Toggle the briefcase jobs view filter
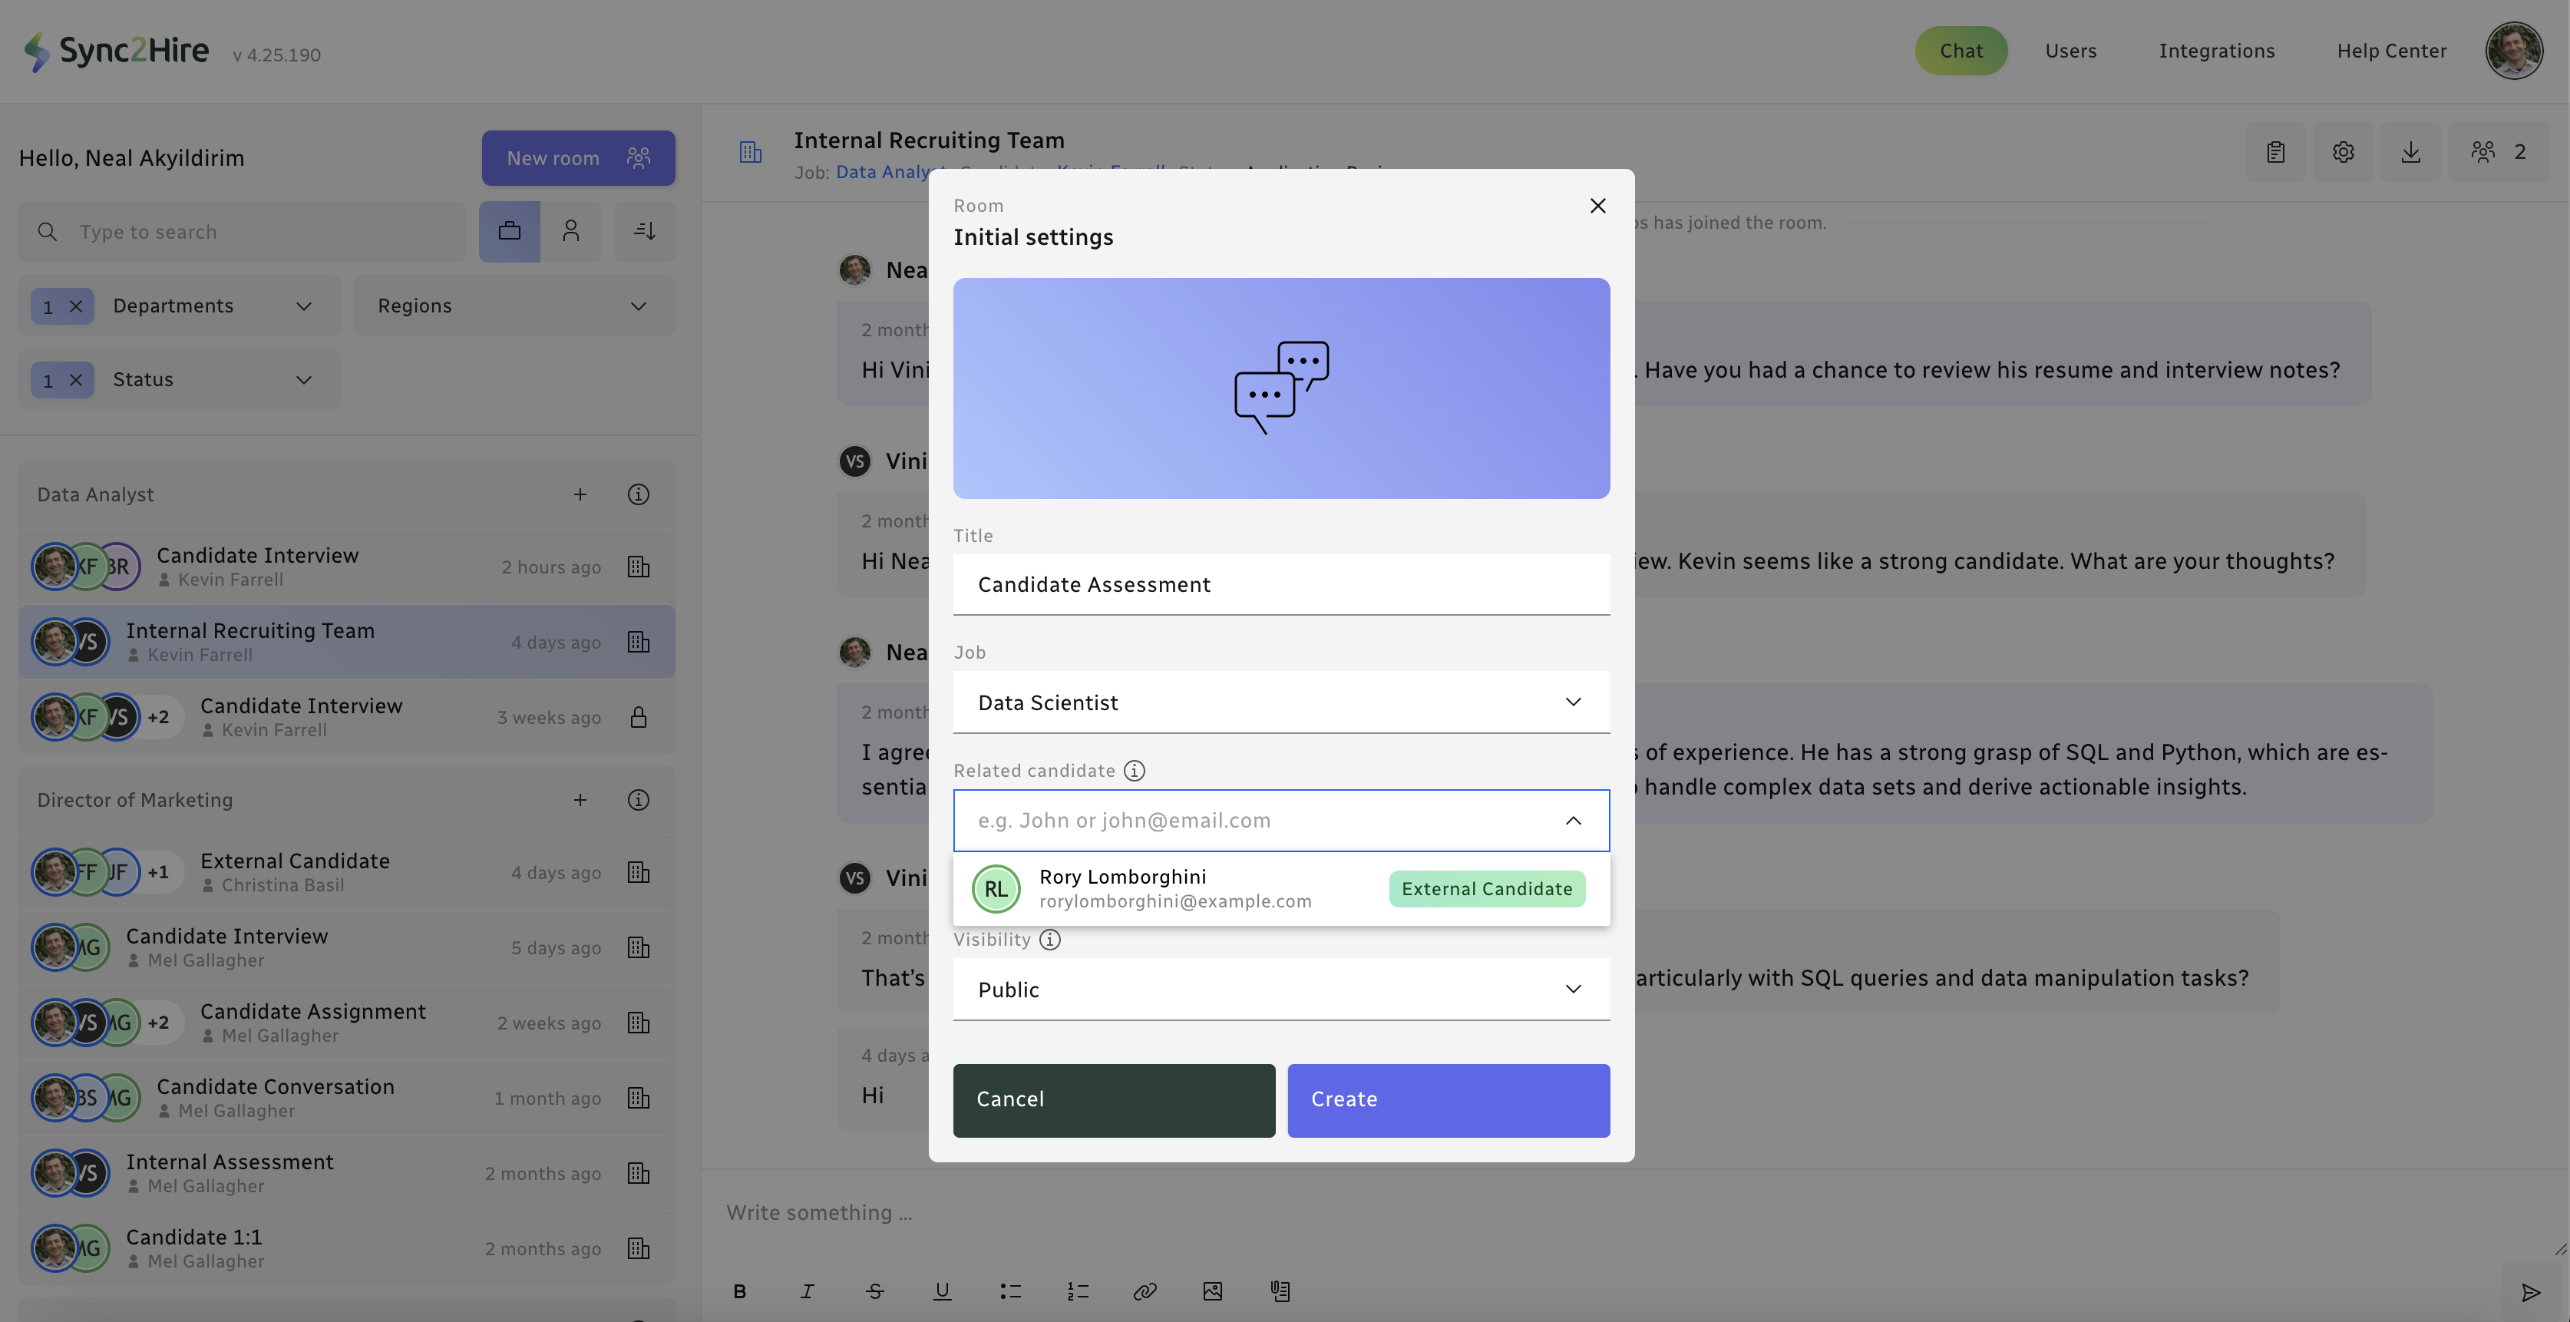Image resolution: width=2570 pixels, height=1322 pixels. pyautogui.click(x=509, y=232)
